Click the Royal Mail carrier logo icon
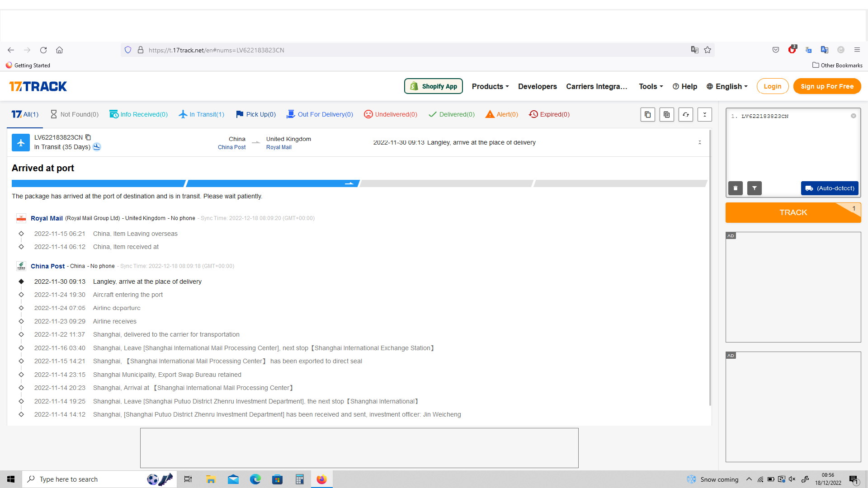The height and width of the screenshot is (488, 868). point(21,218)
